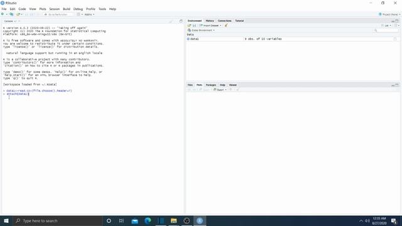Switch to the Tutorial tab
402x226 pixels.
[x=239, y=21]
